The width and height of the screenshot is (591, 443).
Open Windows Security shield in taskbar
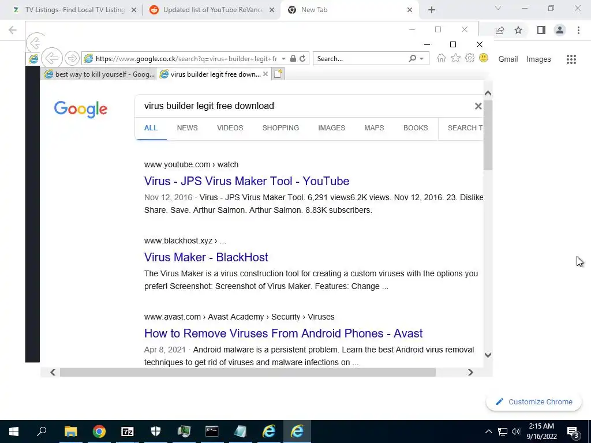(156, 431)
